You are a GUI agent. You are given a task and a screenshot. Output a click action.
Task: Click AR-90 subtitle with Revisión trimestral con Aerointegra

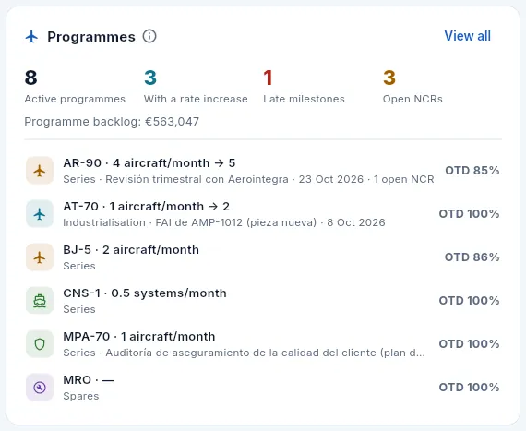(248, 179)
